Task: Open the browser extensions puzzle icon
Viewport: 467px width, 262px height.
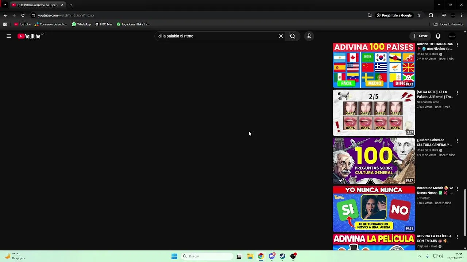Action: 431,15
